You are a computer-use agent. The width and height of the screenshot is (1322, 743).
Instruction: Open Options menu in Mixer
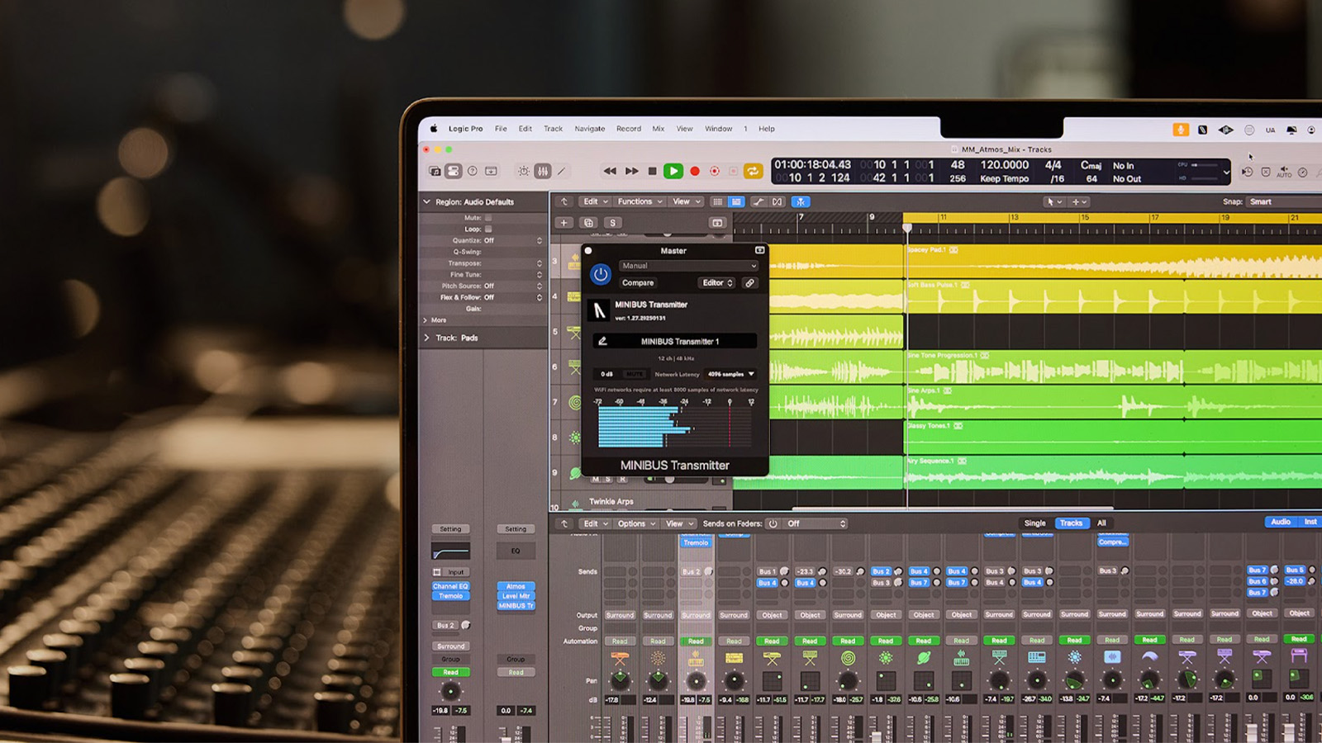point(636,523)
